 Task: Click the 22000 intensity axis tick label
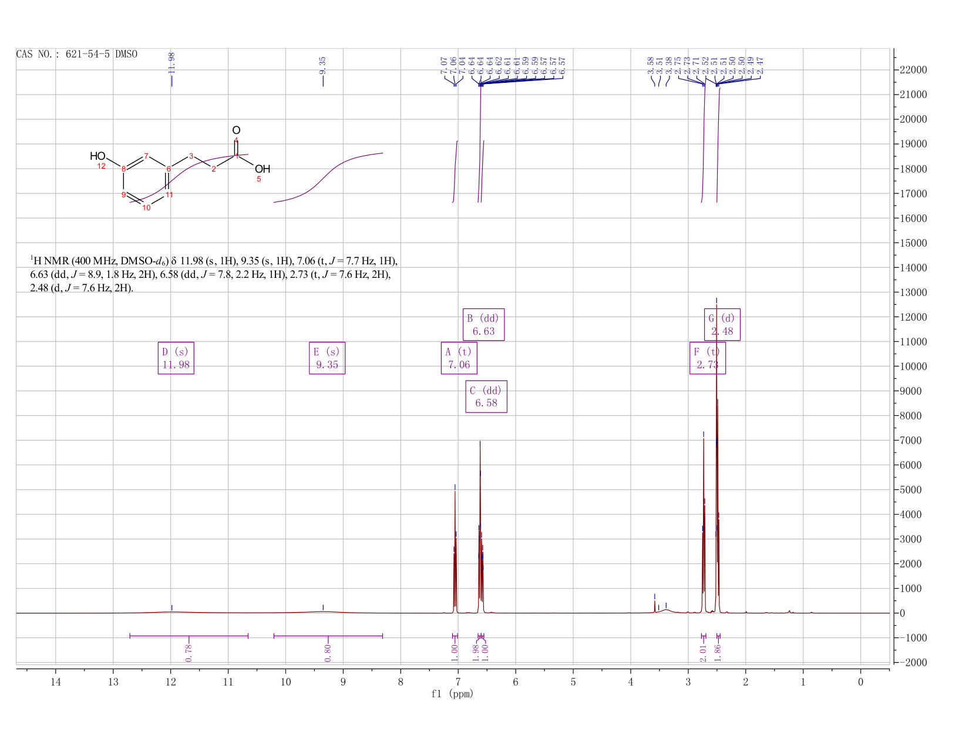coord(913,70)
